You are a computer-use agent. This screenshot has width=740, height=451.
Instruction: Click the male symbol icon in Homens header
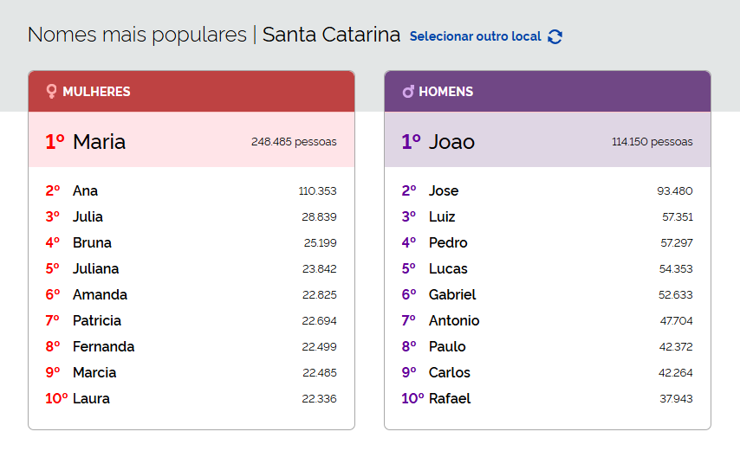point(408,91)
